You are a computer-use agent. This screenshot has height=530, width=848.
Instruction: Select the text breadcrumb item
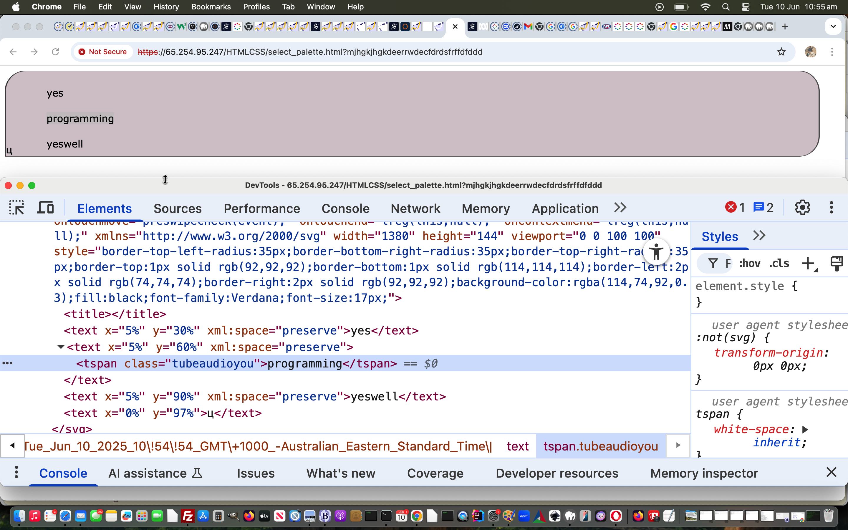point(517,446)
